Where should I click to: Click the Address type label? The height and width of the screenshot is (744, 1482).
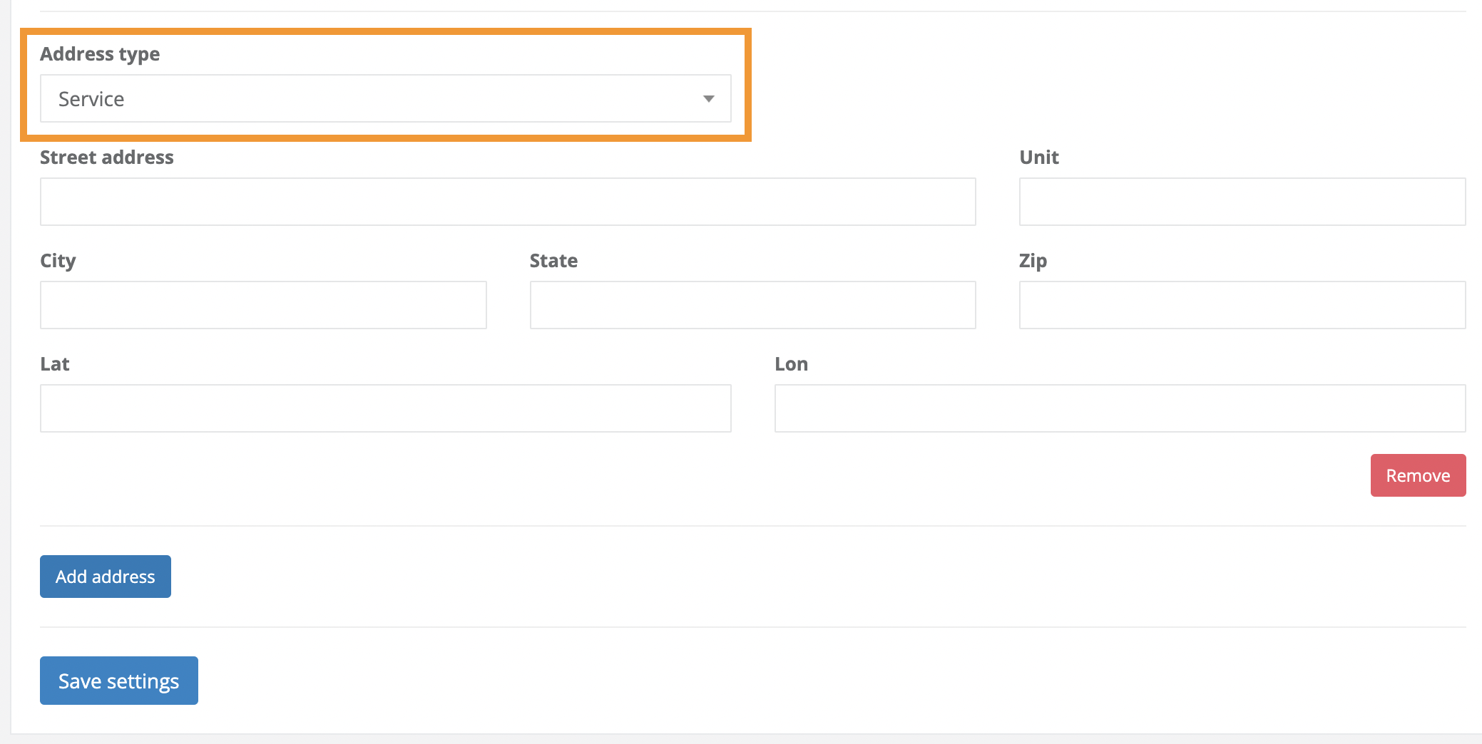point(100,53)
